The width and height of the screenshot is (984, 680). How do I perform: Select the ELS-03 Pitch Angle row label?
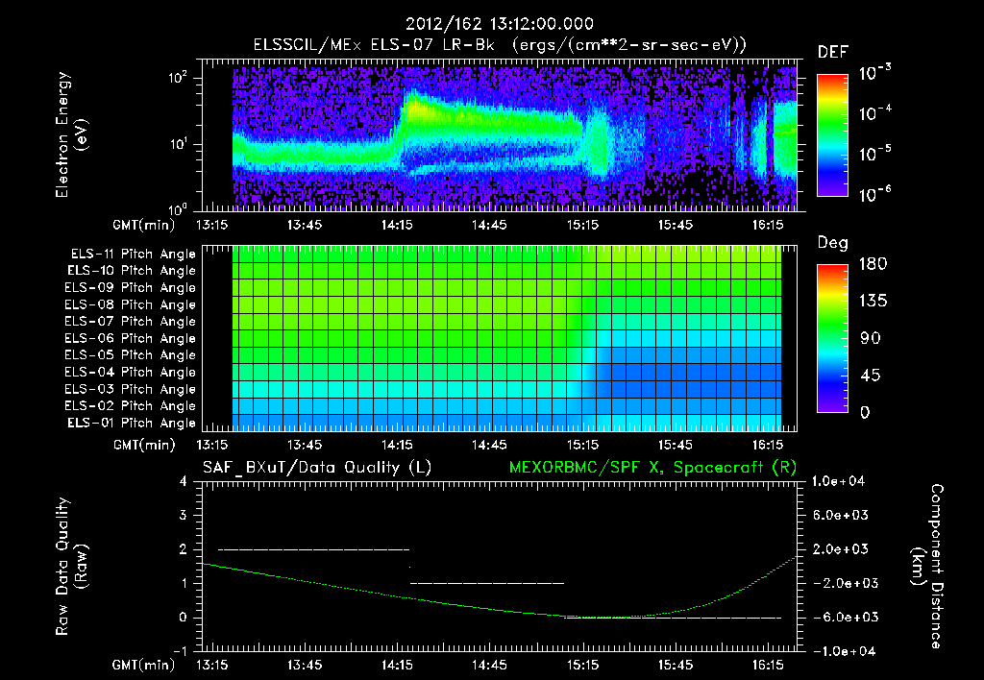pos(131,389)
